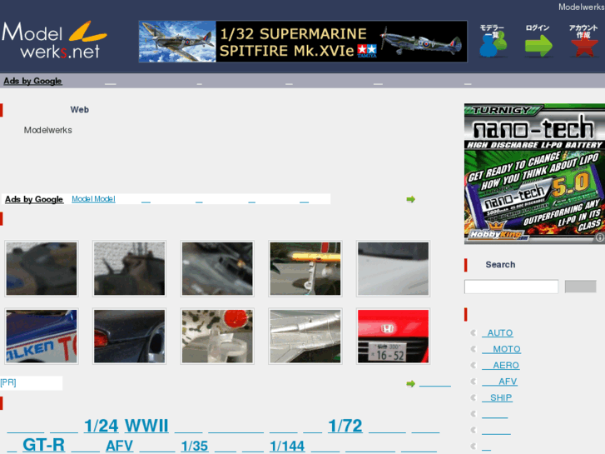Click green arrow below the thumbnails
The width and height of the screenshot is (605, 454).
point(410,384)
